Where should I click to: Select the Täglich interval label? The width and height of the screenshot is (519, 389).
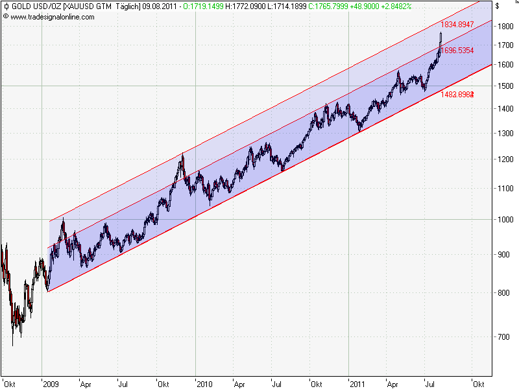(x=128, y=6)
